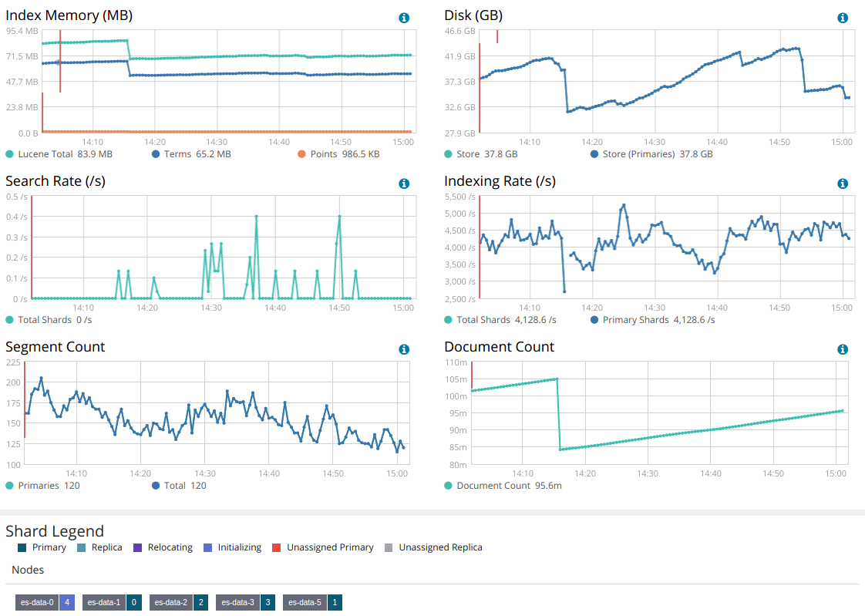Screen dimensions: 865x616
Task: Hide the Points series legend item
Action: pyautogui.click(x=338, y=154)
